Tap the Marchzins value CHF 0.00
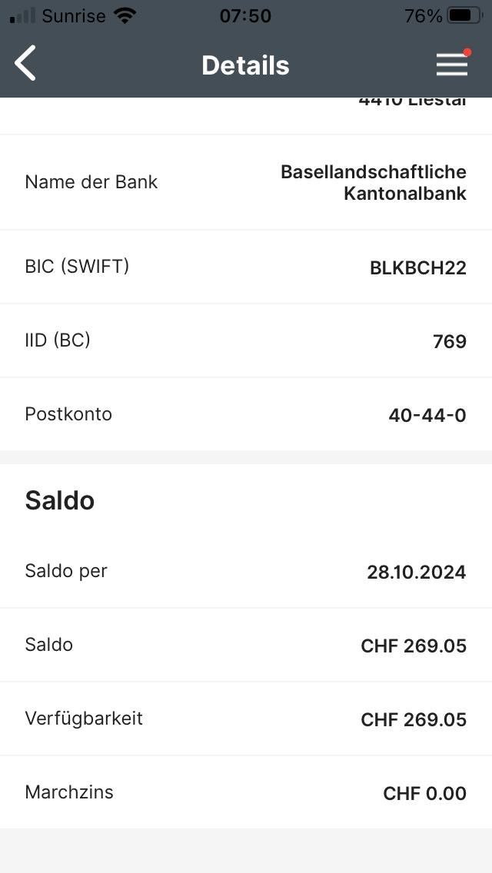Screen dimensions: 492x873 coord(424,794)
